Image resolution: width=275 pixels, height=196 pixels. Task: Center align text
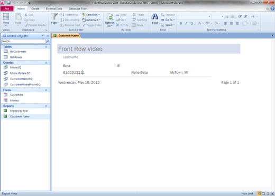point(232,23)
